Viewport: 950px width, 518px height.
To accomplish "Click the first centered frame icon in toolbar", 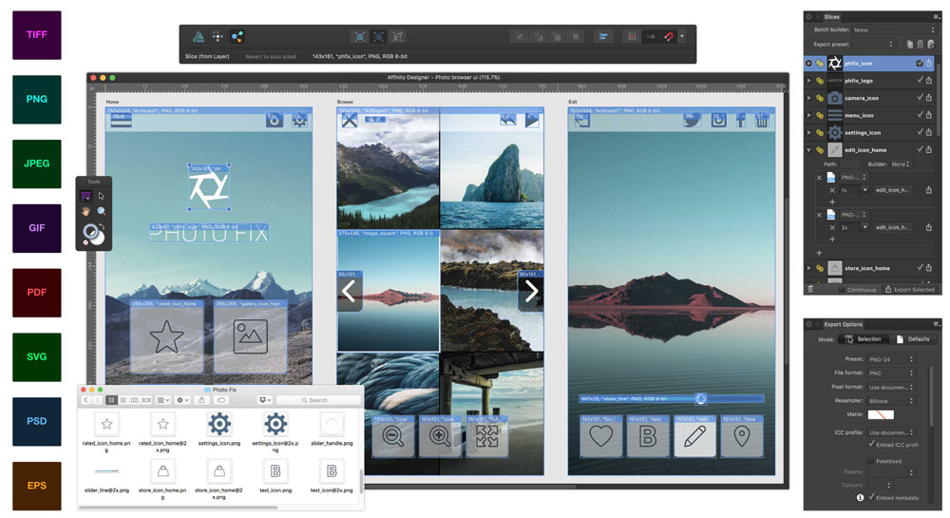I will click(x=360, y=37).
